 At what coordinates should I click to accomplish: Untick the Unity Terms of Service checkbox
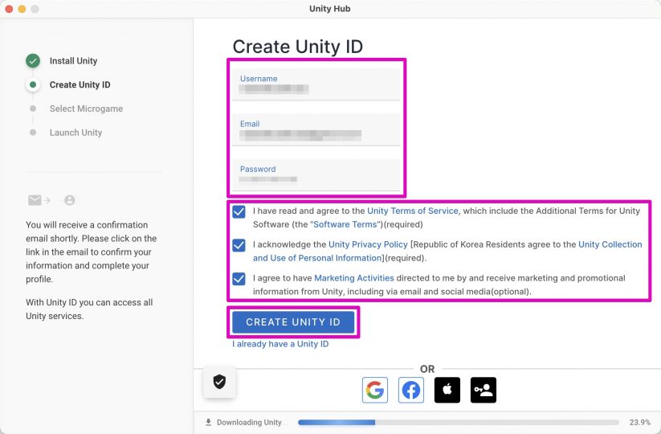(239, 211)
